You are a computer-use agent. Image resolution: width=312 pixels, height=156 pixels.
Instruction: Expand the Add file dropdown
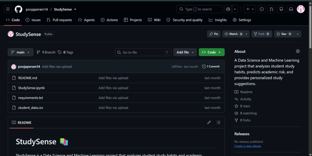point(185,52)
